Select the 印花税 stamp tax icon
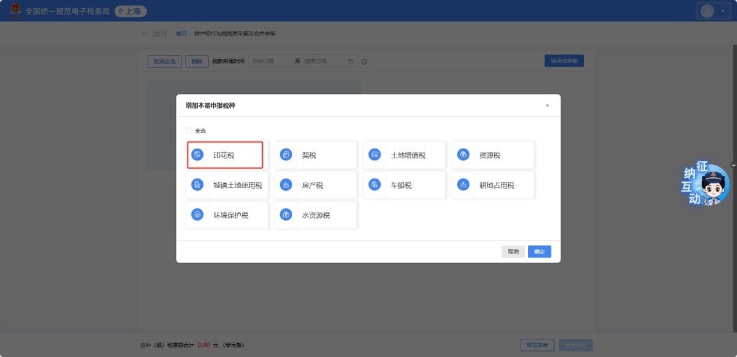737x357 pixels. [x=197, y=155]
